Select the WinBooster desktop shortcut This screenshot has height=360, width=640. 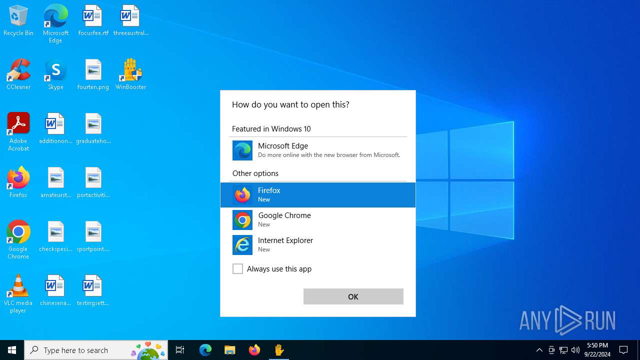click(131, 75)
